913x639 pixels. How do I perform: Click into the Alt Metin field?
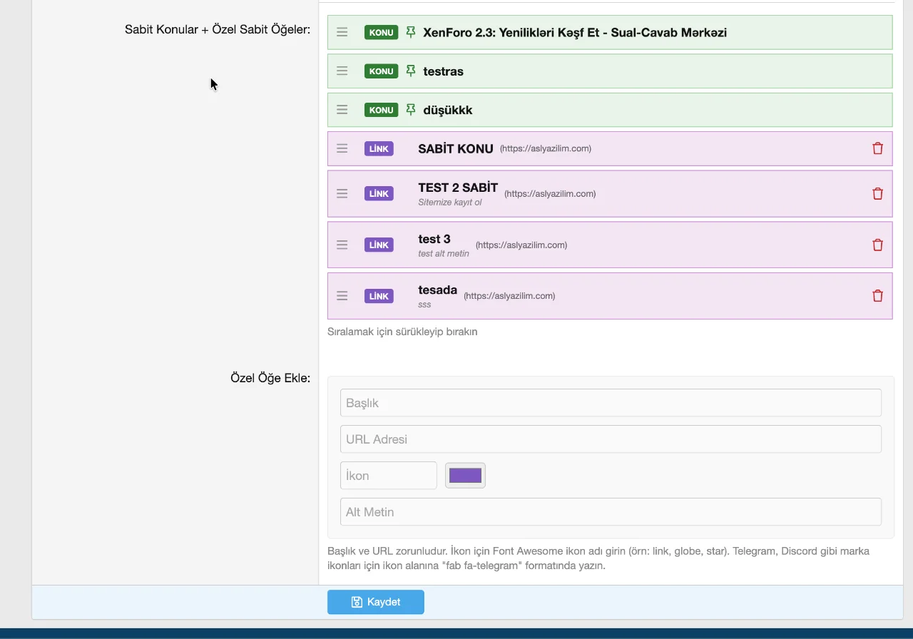[611, 512]
